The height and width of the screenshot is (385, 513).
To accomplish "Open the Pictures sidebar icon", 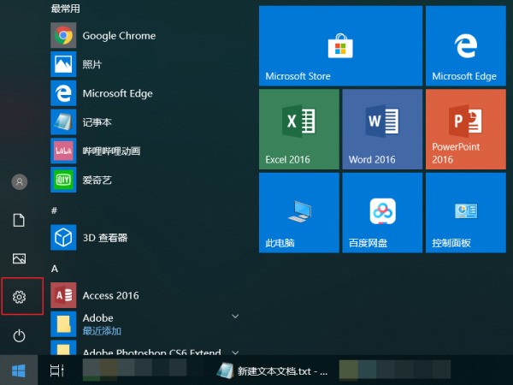I will (20, 258).
